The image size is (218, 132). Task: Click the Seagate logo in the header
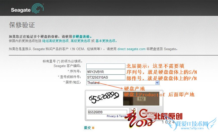(27, 8)
